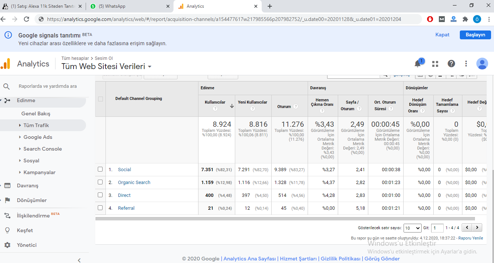Open the three-dot more options menu
Screen dimensions: 494x263
tap(466, 64)
